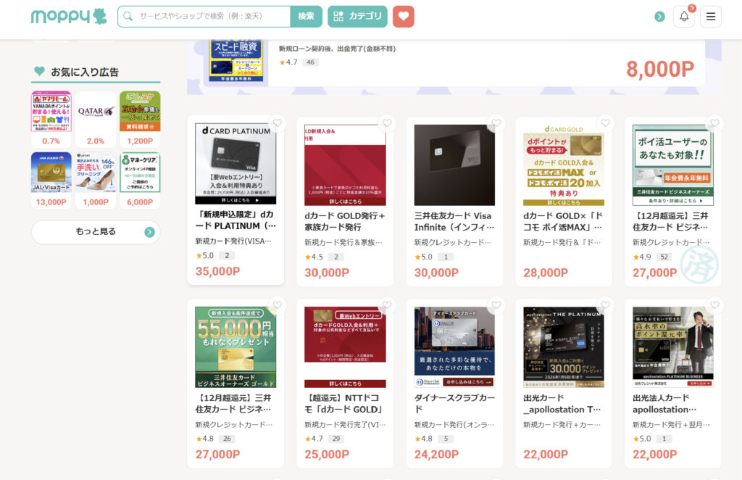Open the Qatar Airways favorite ad icon
Image resolution: width=742 pixels, height=480 pixels.
coord(96,112)
